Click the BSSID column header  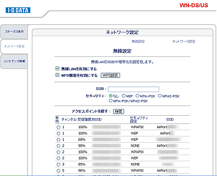point(97,120)
